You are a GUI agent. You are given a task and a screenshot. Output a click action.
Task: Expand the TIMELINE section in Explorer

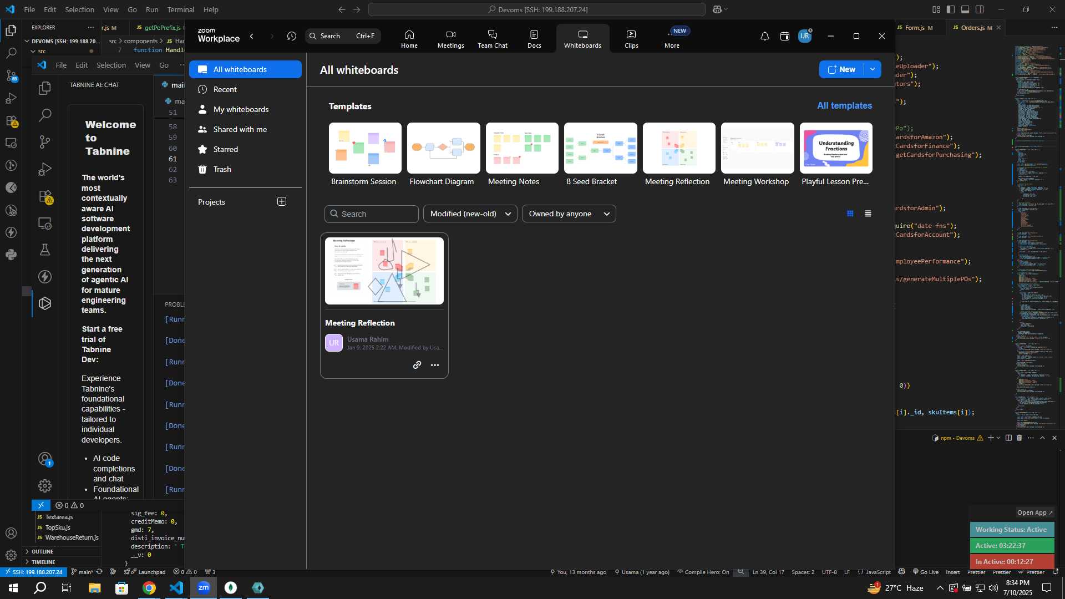point(61,562)
